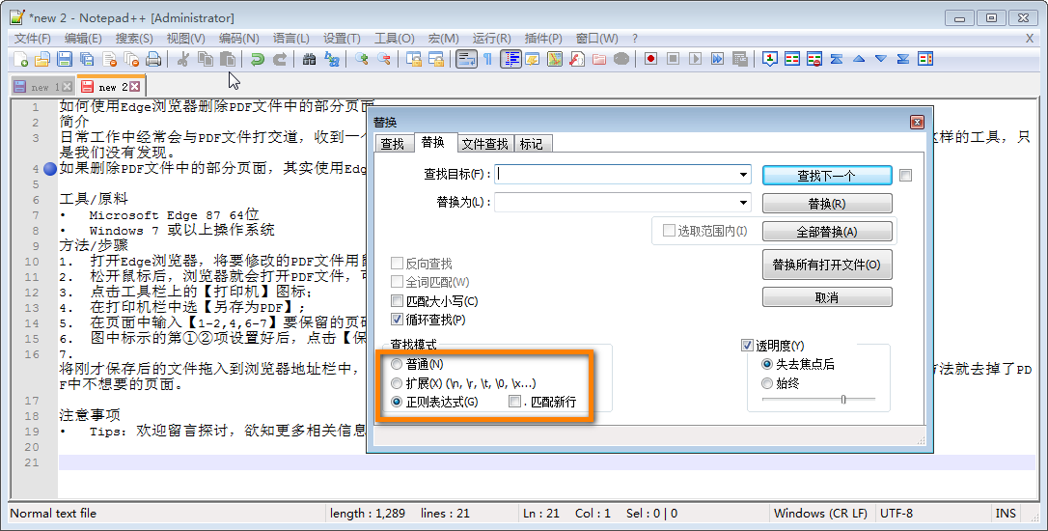Toggle the Word Wrap toolbar icon
1048x531 pixels.
click(466, 60)
